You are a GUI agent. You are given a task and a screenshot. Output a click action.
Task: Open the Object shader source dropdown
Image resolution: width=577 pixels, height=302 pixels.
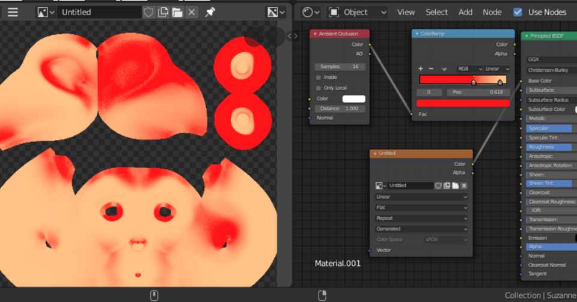click(358, 12)
